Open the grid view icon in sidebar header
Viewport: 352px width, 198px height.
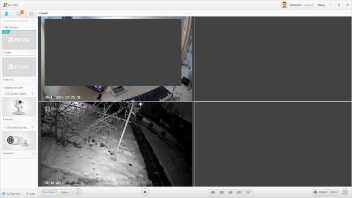[32, 14]
